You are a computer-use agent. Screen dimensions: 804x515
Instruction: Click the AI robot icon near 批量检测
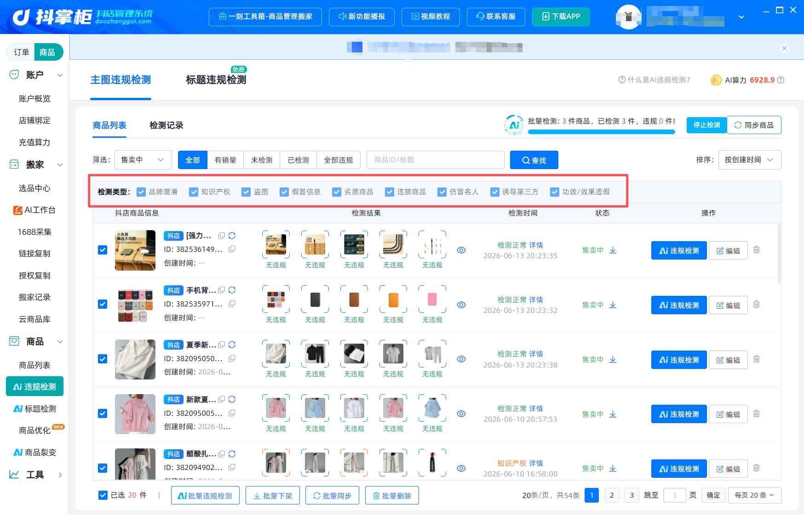(x=514, y=125)
